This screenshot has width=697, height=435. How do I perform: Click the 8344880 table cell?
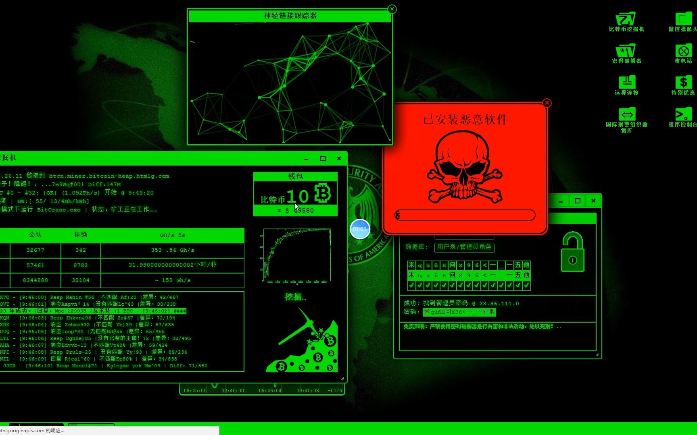pyautogui.click(x=35, y=280)
